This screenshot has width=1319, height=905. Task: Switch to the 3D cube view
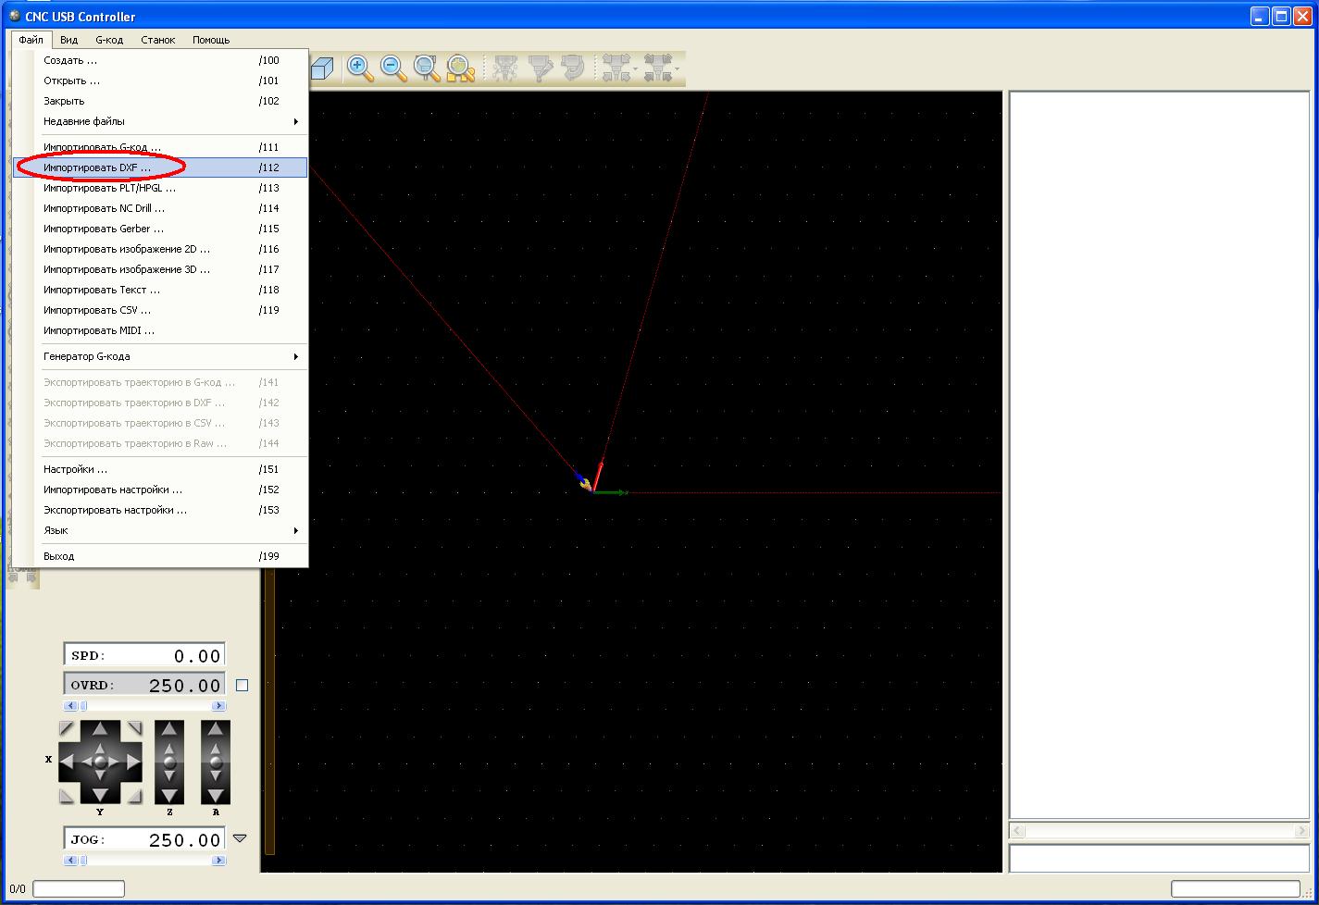[322, 68]
